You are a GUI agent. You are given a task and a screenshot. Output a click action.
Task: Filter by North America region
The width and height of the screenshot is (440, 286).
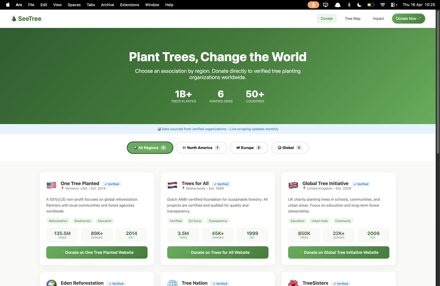point(201,148)
